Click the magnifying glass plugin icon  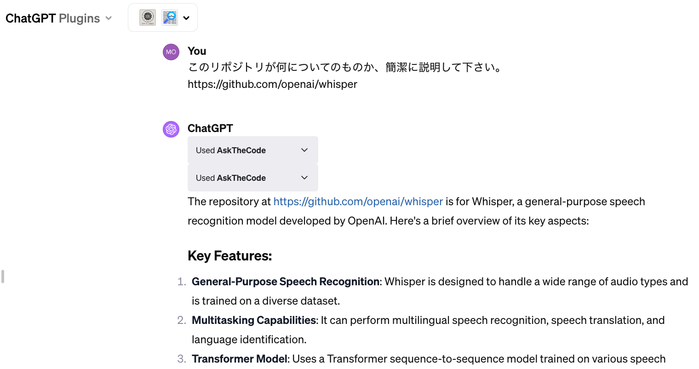click(170, 18)
